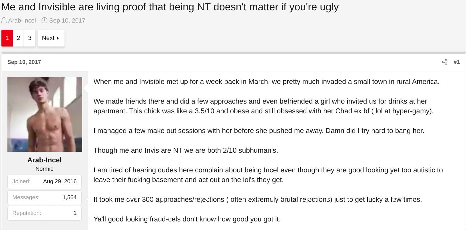The width and height of the screenshot is (466, 230).
Task: Select current page 1 button
Action: [7, 38]
